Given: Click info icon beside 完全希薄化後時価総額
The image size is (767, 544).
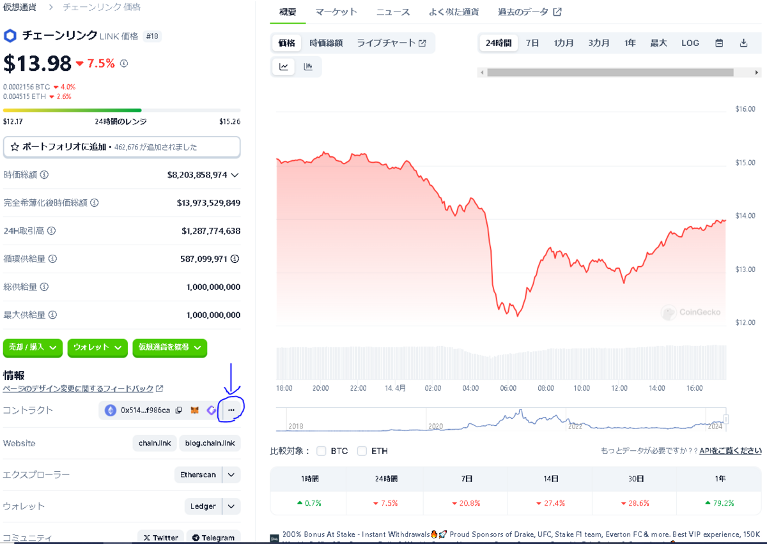Looking at the screenshot, I should tap(95, 203).
